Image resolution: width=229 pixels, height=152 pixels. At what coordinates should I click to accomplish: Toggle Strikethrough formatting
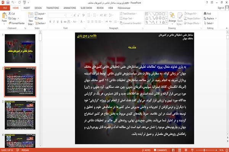point(65,22)
